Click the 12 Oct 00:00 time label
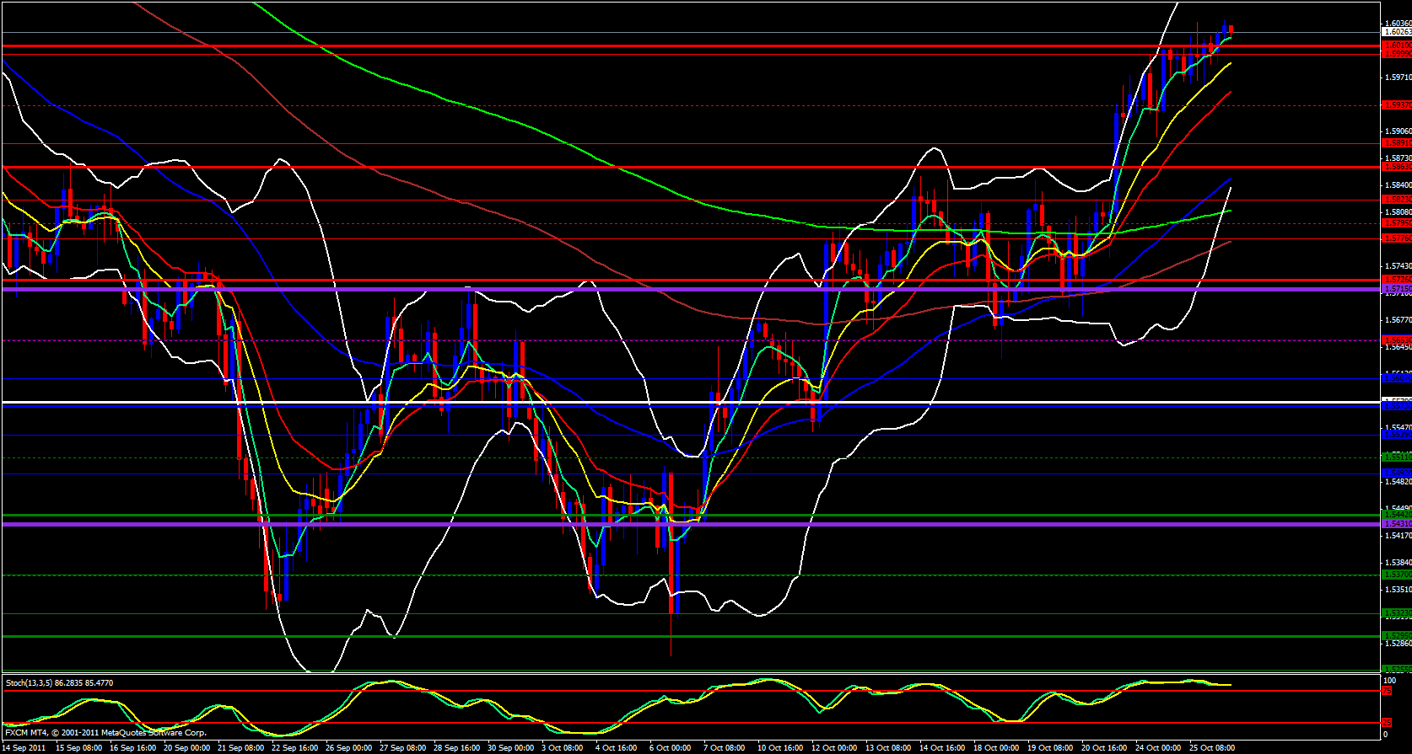This screenshot has height=754, width=1412. [x=834, y=747]
